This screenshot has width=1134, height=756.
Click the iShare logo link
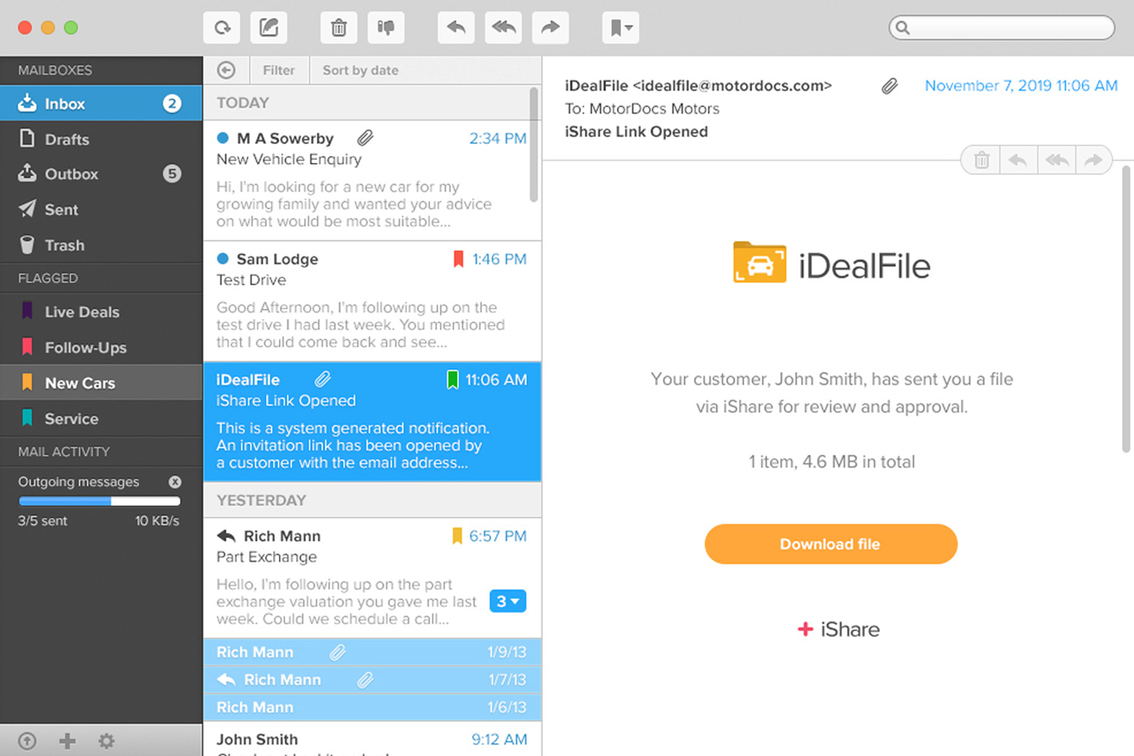click(838, 629)
